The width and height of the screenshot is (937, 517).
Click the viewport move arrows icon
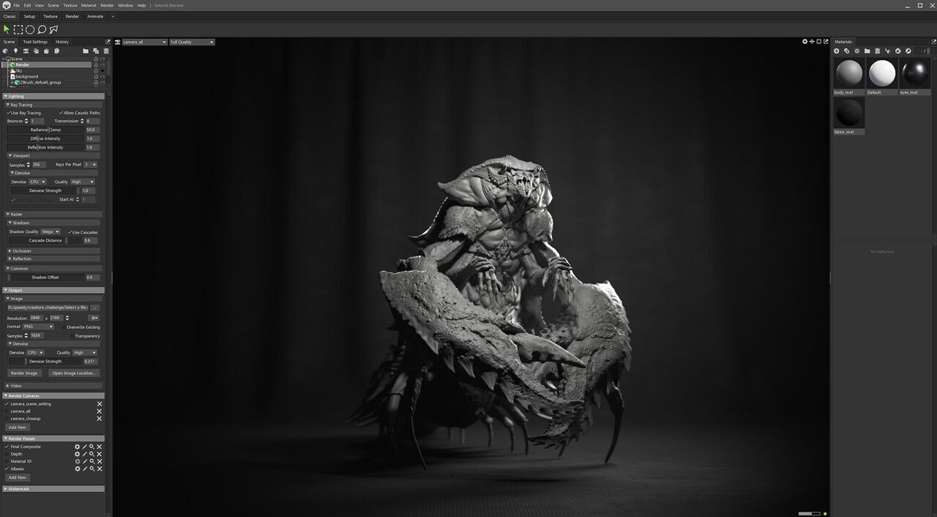812,42
